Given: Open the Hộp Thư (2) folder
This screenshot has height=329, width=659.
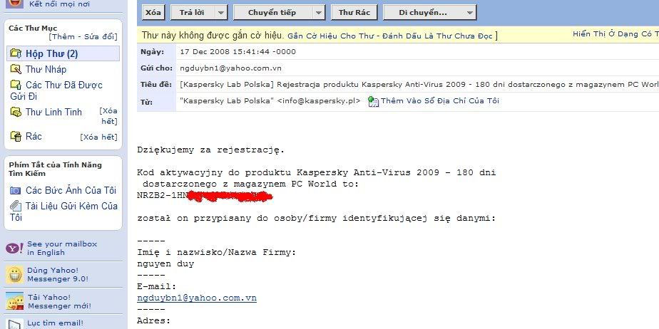Looking at the screenshot, I should (x=51, y=53).
